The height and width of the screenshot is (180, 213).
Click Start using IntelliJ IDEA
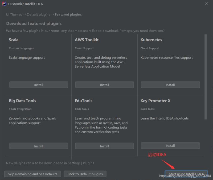point(186,173)
